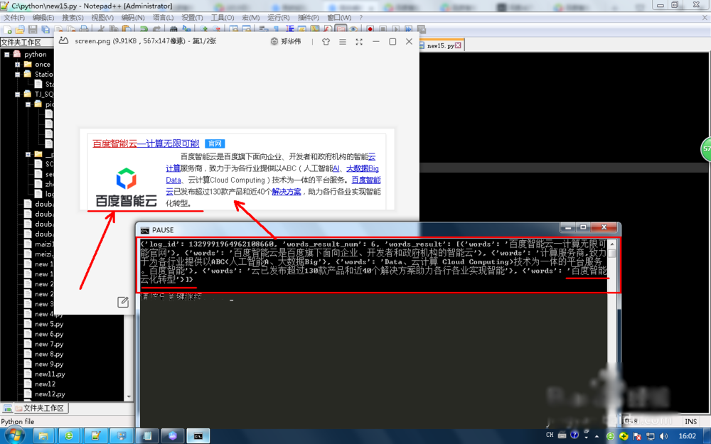Click the Redo icon in Notepad++ toolbar
This screenshot has height=444, width=711.
156,29
